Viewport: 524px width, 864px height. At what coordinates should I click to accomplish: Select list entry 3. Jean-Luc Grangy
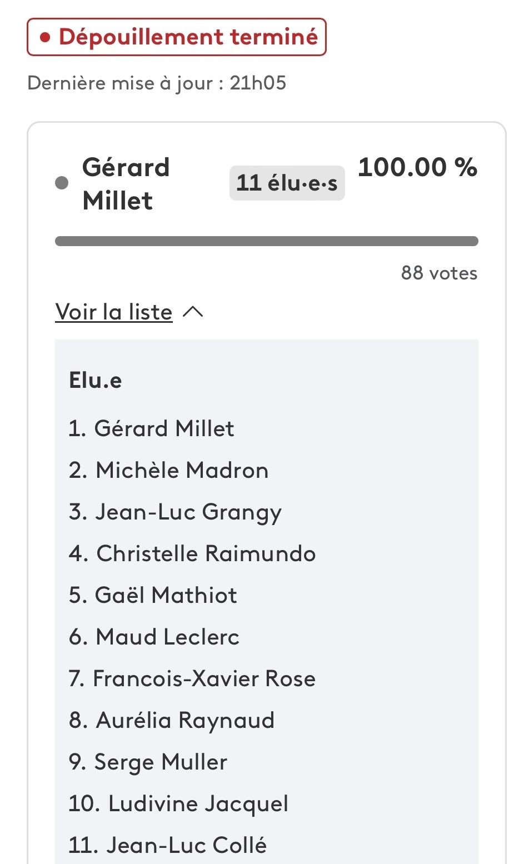point(175,512)
